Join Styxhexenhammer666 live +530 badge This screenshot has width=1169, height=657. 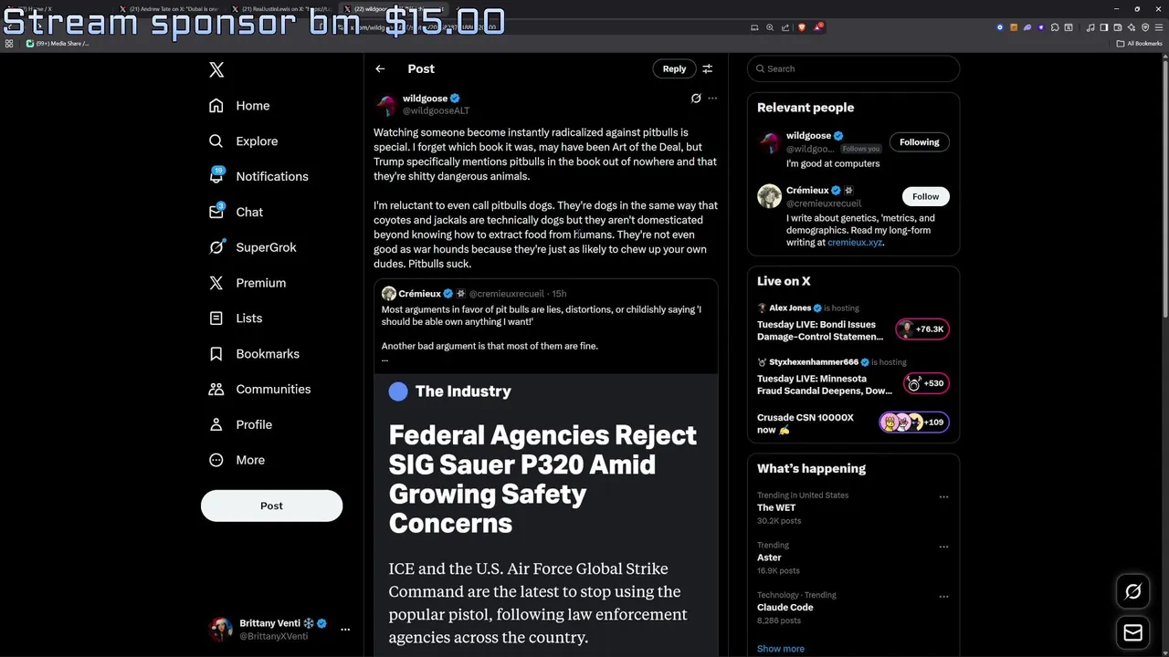(x=925, y=383)
